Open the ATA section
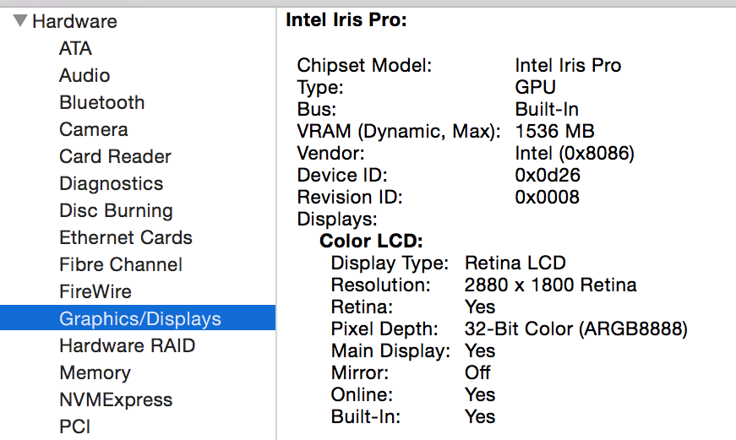This screenshot has width=736, height=440. [75, 48]
